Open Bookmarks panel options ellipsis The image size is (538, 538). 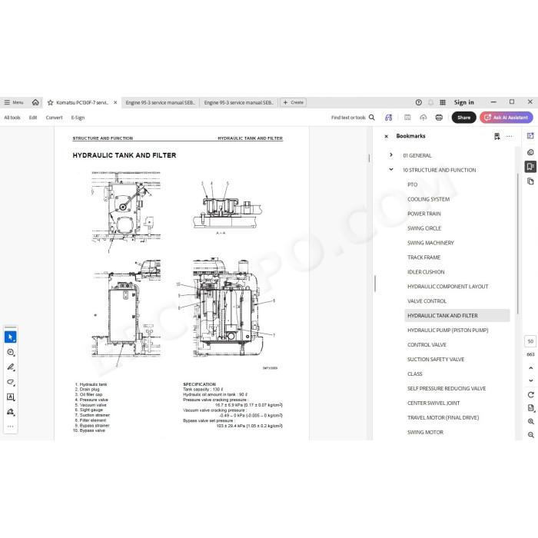pyautogui.click(x=509, y=136)
